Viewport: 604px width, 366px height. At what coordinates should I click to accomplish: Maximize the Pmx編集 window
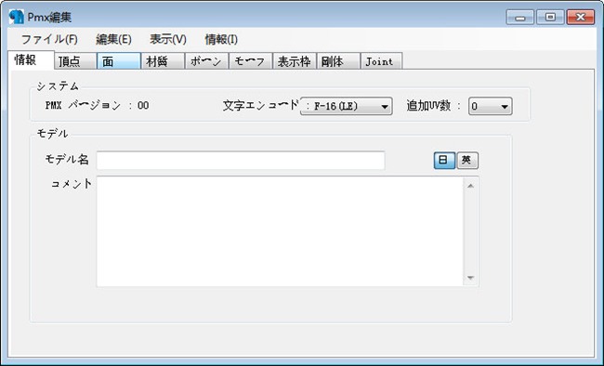coord(550,18)
